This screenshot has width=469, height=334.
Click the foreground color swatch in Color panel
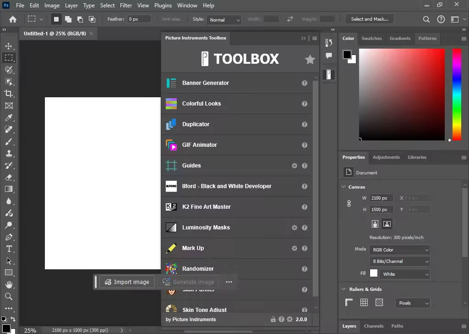(x=347, y=55)
